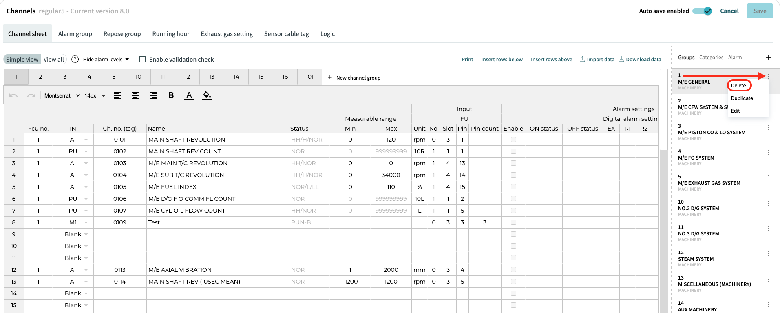Screen dimensions: 780x313
Task: Open three-dot menu for M/E FO SYSTEM
Action: coord(768,153)
